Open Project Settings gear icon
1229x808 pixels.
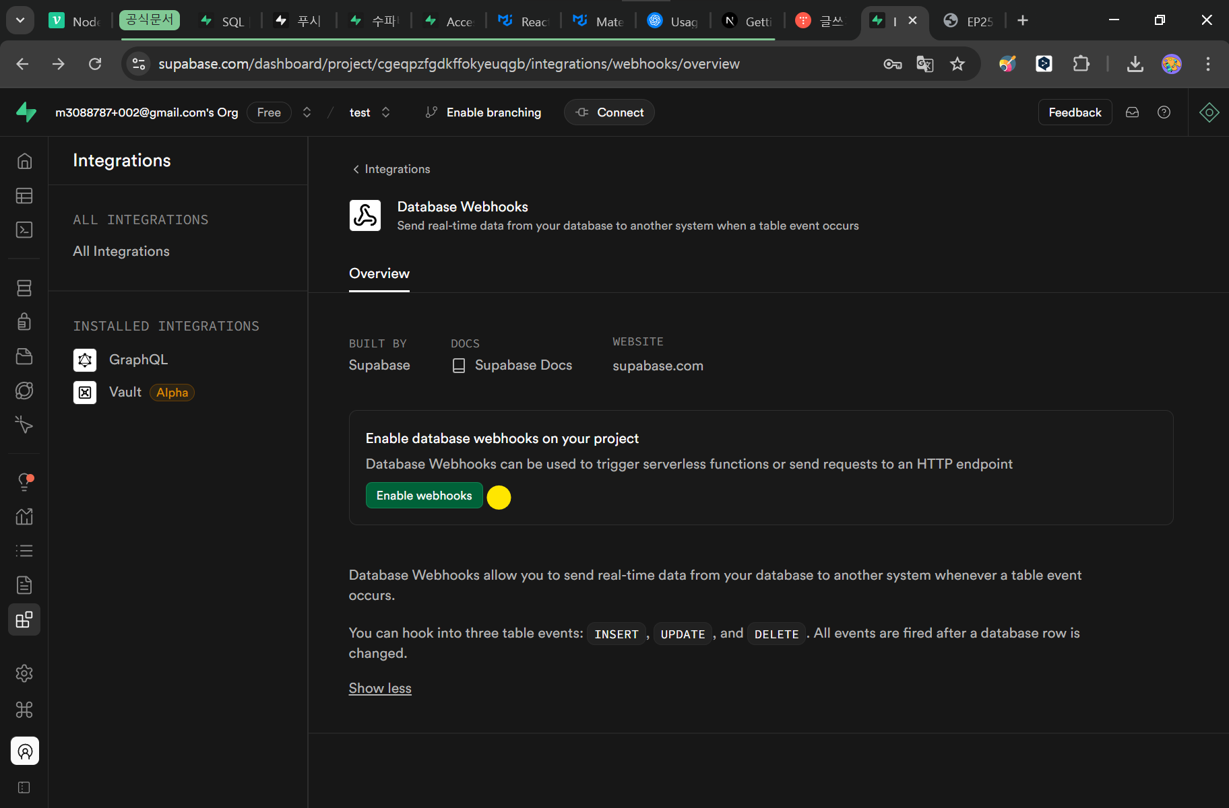point(24,673)
